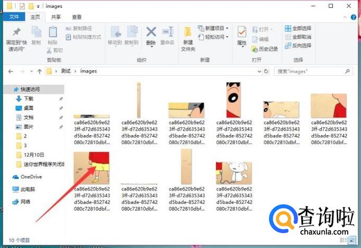Open folder 2 in navigation pane
Screen dimensions: 361x248
(x=25, y=136)
